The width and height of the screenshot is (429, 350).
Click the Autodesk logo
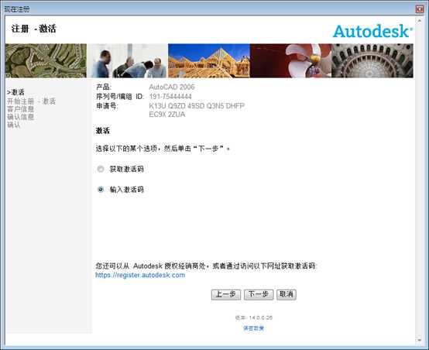click(372, 31)
